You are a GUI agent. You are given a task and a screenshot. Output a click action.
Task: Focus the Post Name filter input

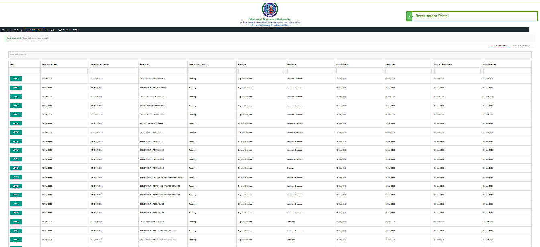tap(310, 71)
